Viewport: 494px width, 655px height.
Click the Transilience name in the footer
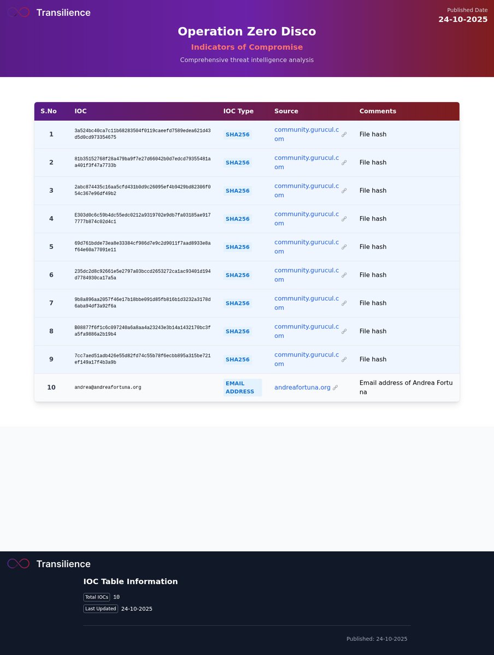pyautogui.click(x=63, y=564)
